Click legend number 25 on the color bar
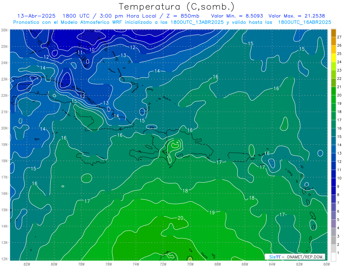 click(339, 53)
